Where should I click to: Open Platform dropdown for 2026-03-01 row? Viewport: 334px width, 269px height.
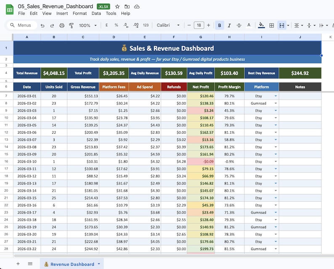pos(276,96)
